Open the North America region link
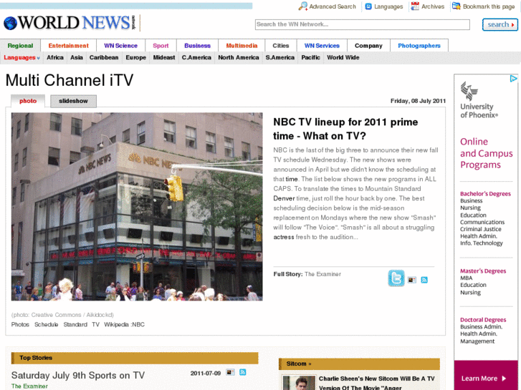Viewport: 521px width, 390px height. (x=238, y=58)
